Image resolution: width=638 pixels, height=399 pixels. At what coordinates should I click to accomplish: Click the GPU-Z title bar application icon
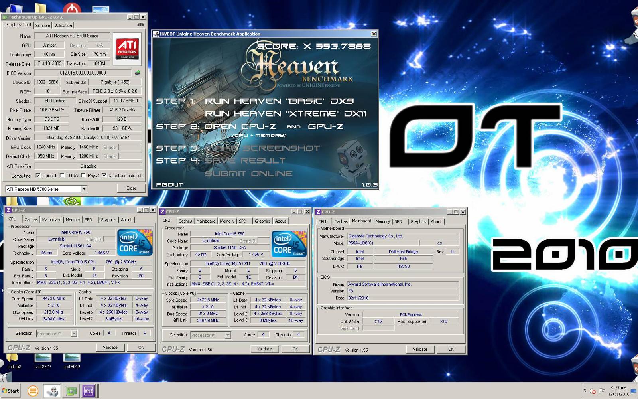pyautogui.click(x=5, y=17)
